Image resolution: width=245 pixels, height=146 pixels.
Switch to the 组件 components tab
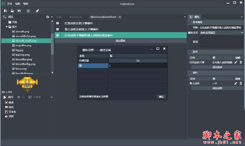pos(8,97)
